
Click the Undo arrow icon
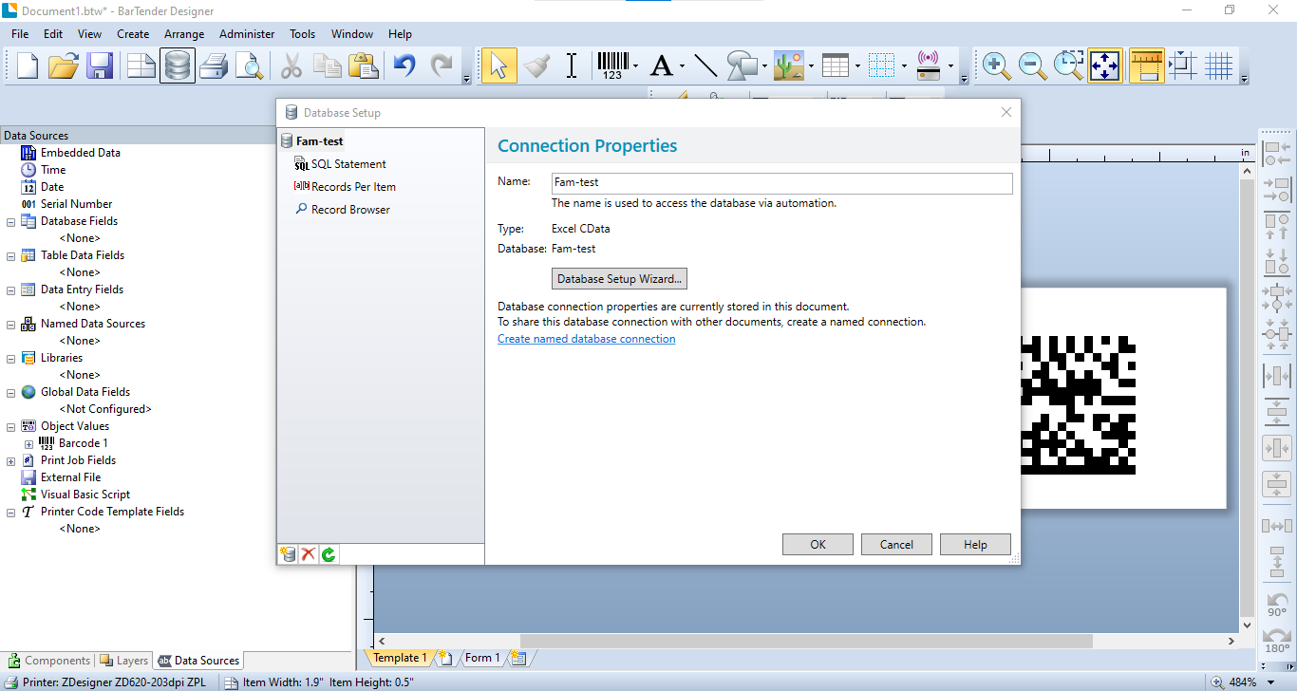click(x=405, y=65)
